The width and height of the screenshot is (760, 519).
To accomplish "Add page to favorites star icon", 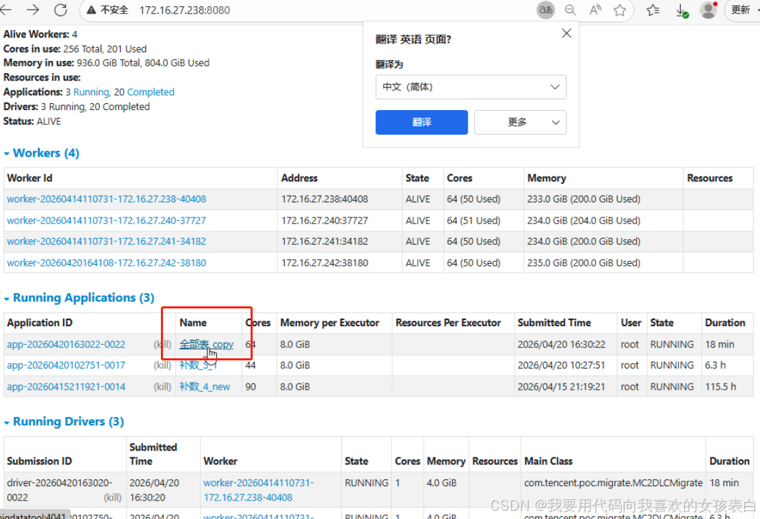I will 620,10.
